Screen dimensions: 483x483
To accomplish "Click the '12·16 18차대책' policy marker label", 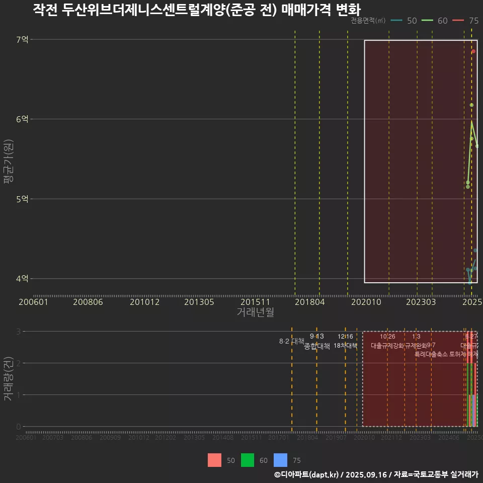I will click(x=345, y=341).
